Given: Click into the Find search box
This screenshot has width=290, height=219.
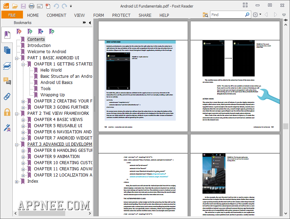Looking at the screenshot, I should [228, 15].
